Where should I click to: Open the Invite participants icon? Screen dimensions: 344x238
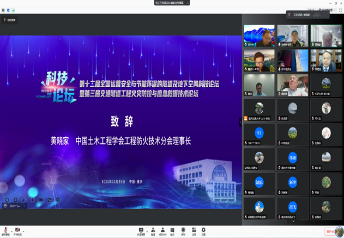click(153, 229)
